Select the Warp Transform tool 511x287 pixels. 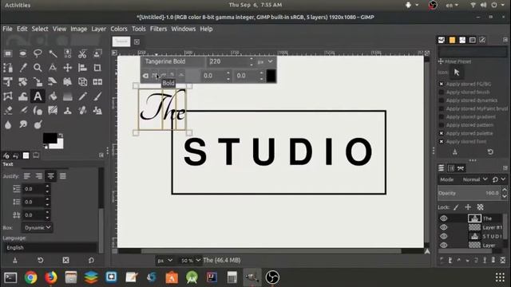coord(23,96)
